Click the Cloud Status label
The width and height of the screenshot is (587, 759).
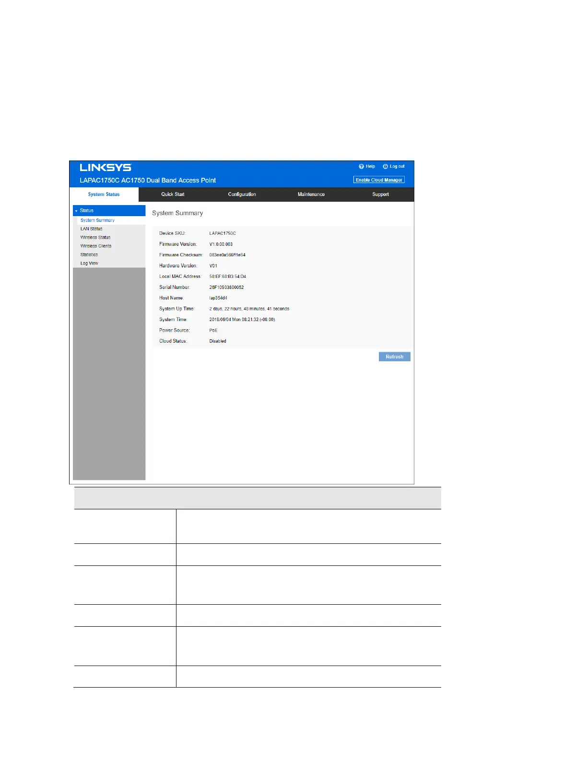[x=173, y=341]
